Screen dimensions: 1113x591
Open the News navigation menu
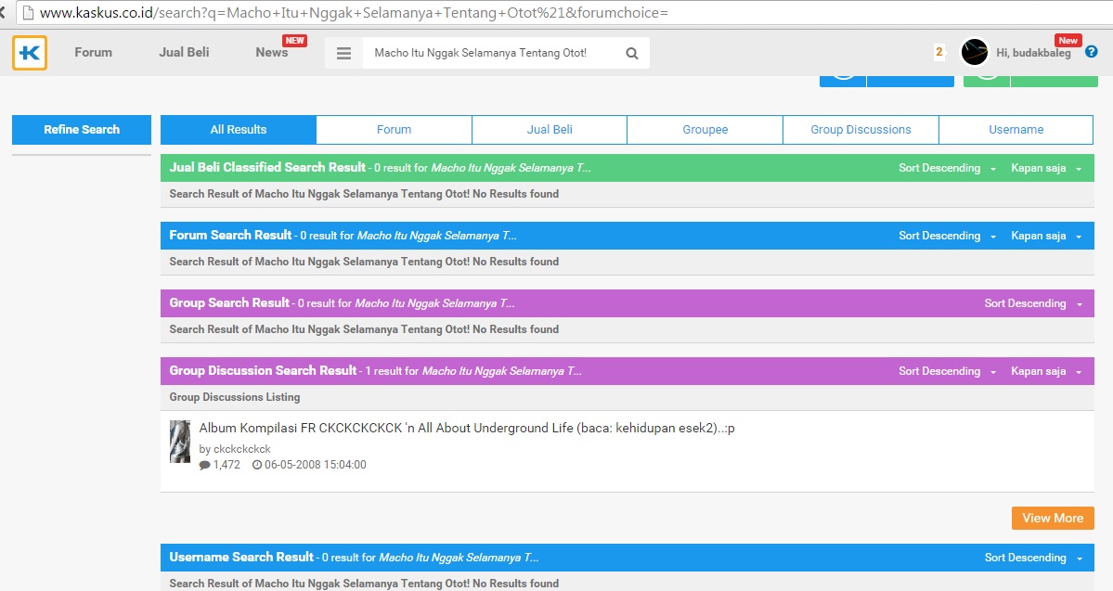[x=272, y=53]
